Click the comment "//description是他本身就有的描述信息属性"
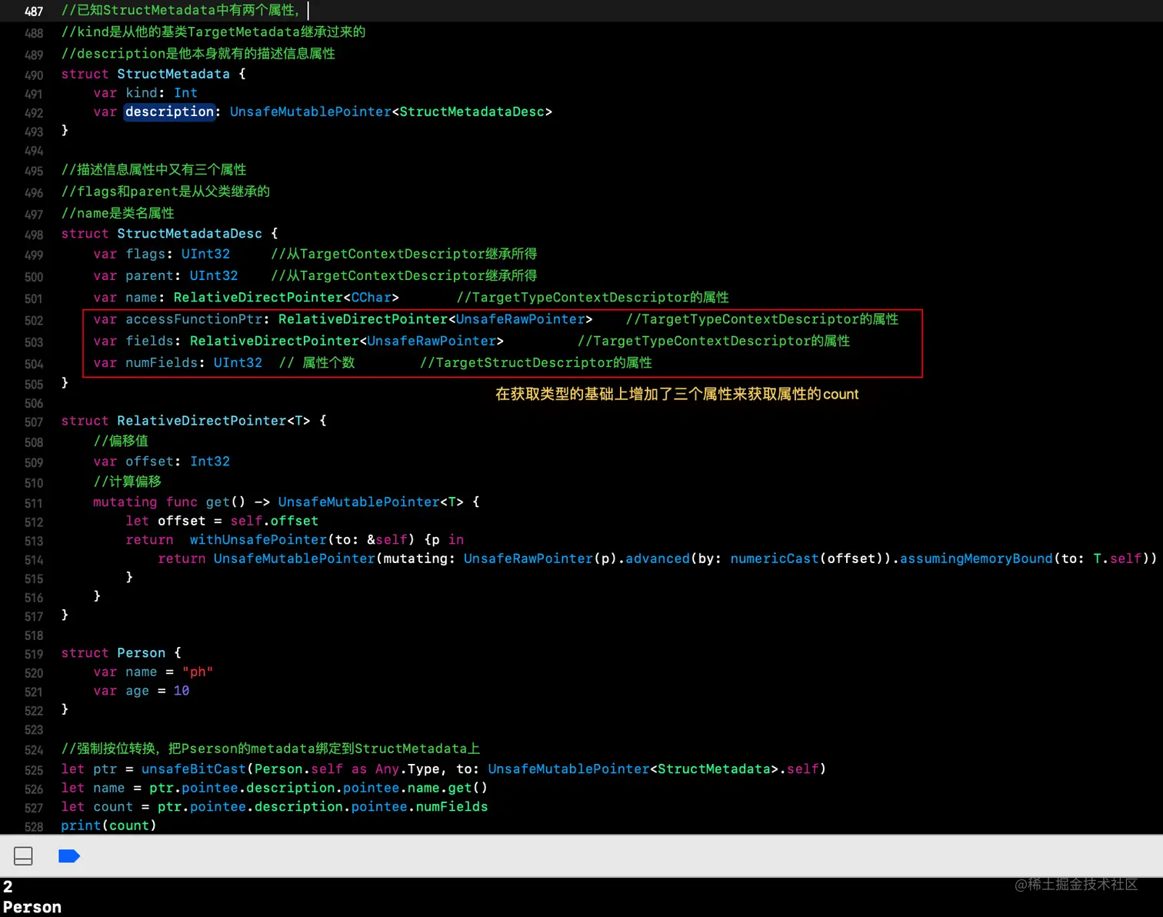Image resolution: width=1163 pixels, height=917 pixels. click(198, 53)
